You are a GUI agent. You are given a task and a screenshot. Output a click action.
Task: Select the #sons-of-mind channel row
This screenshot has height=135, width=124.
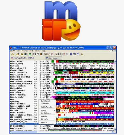coord(62,104)
